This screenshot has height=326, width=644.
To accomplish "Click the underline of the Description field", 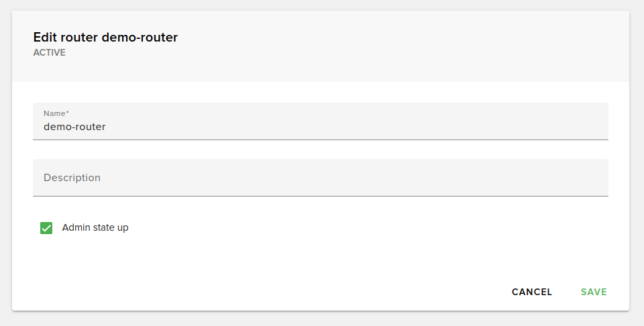I will pyautogui.click(x=320, y=196).
